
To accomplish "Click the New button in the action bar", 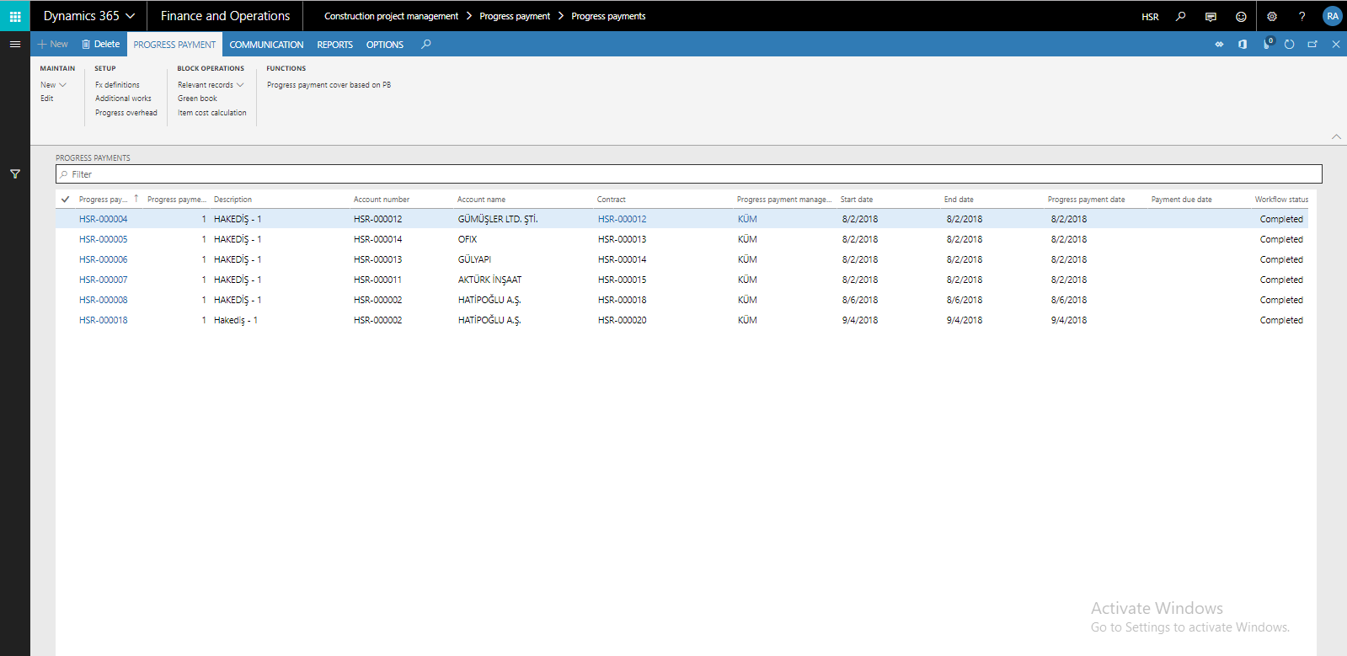I will (53, 45).
